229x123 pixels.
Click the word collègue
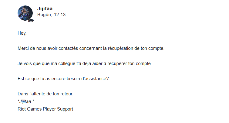(67, 63)
